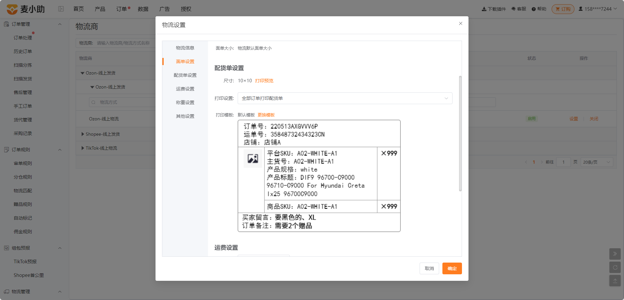
Task: Click the 物流管理 section icon
Action: click(x=7, y=292)
